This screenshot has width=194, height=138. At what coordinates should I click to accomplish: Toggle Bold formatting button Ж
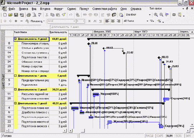[89, 21]
